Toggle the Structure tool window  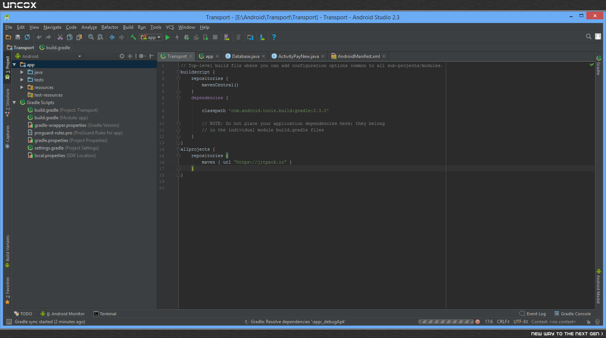pyautogui.click(x=7, y=102)
